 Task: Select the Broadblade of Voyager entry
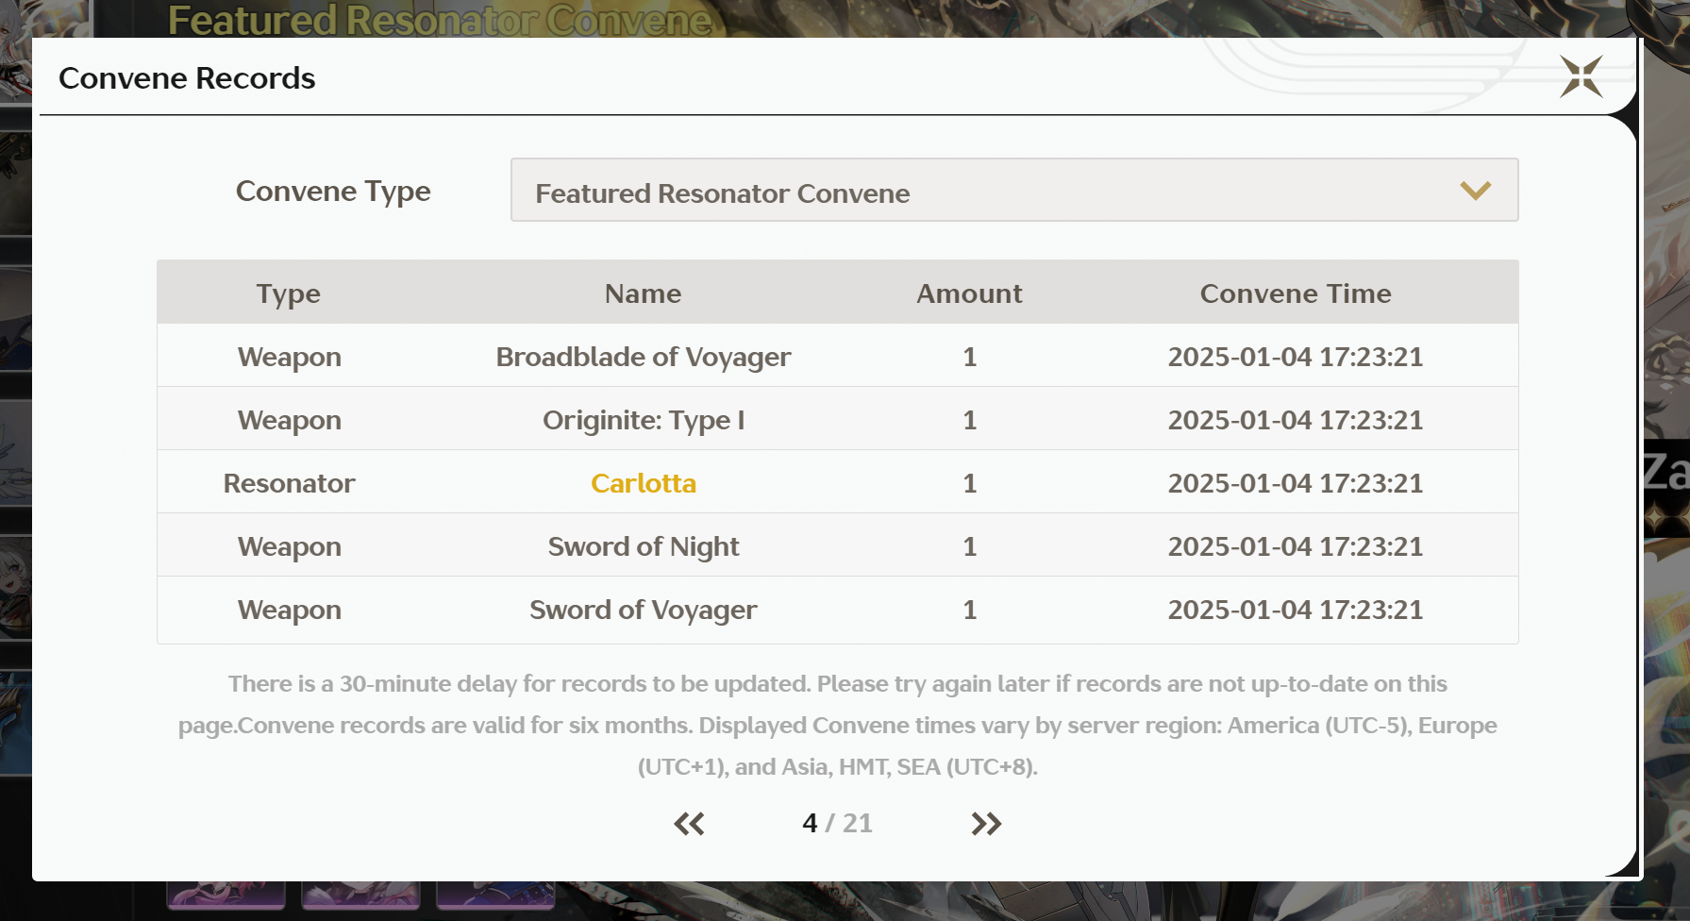[x=644, y=357]
